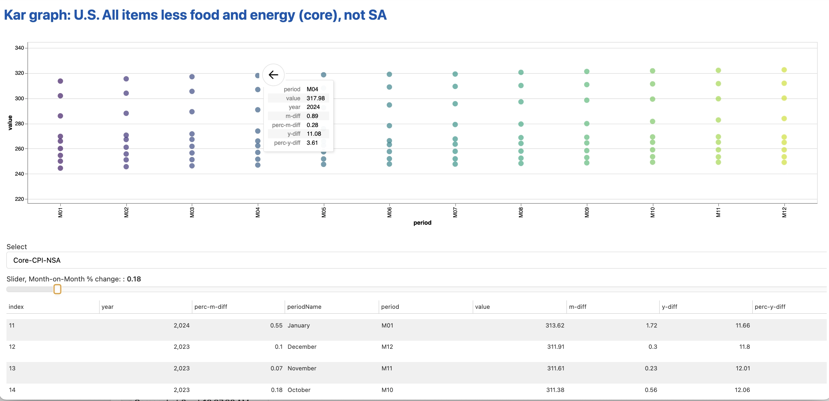This screenshot has width=829, height=401.
Task: Click the Month-on-Month slider handle
Action: (57, 289)
